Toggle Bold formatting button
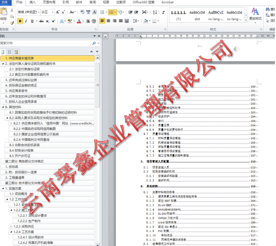Image resolution: width=276 pixels, height=246 pixels. pos(20,21)
